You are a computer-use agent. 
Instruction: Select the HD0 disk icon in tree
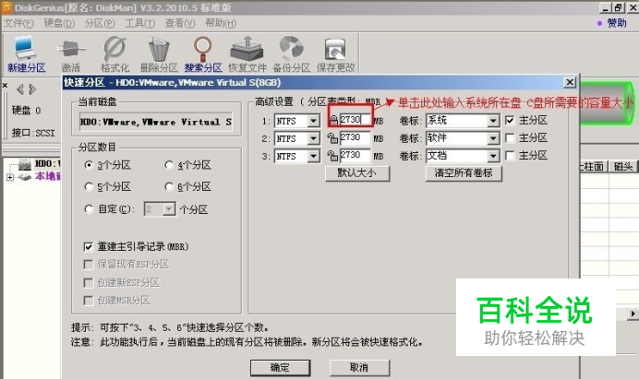pyautogui.click(x=25, y=164)
